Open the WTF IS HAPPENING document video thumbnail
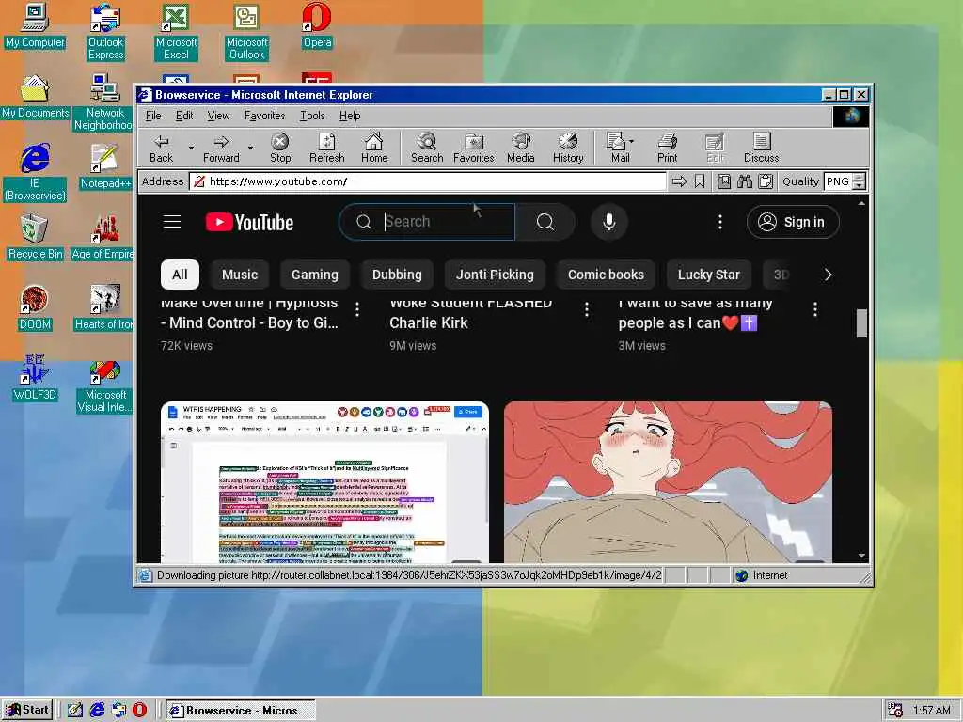Screen dimensions: 963x722 pyautogui.click(x=324, y=482)
